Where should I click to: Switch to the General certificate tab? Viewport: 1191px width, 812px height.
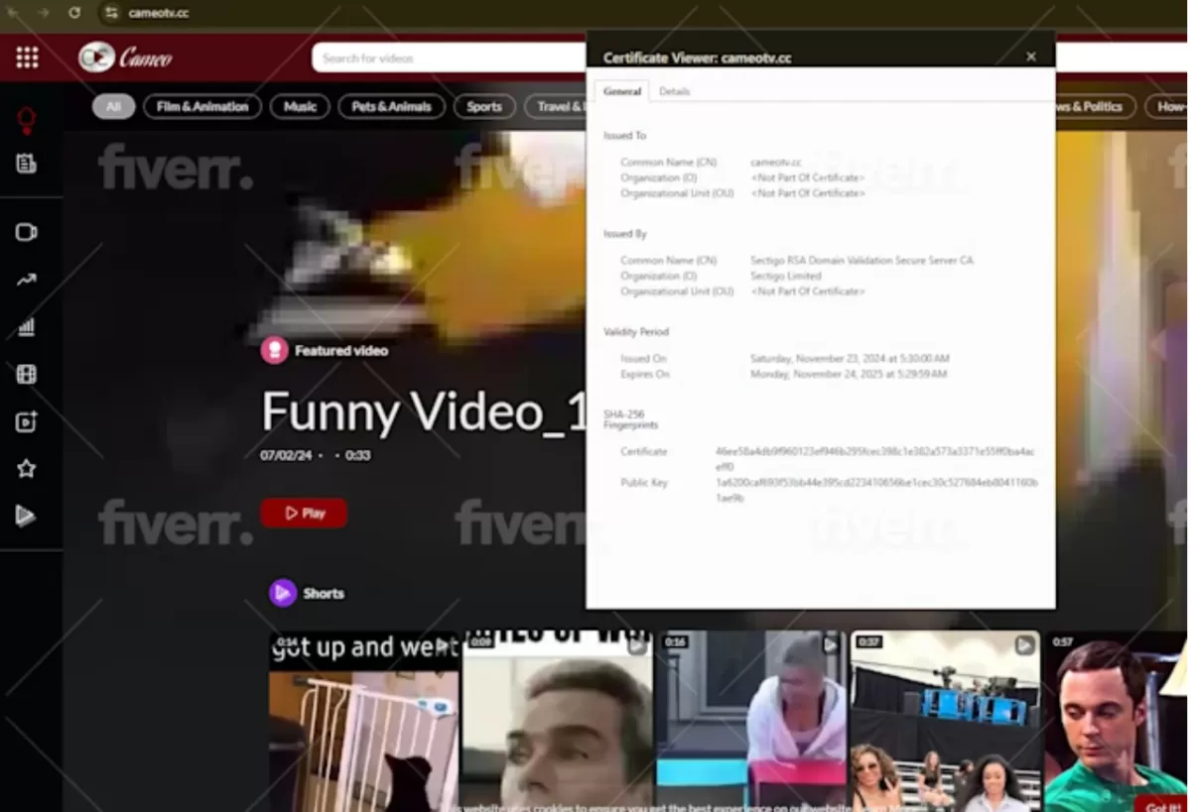(622, 91)
